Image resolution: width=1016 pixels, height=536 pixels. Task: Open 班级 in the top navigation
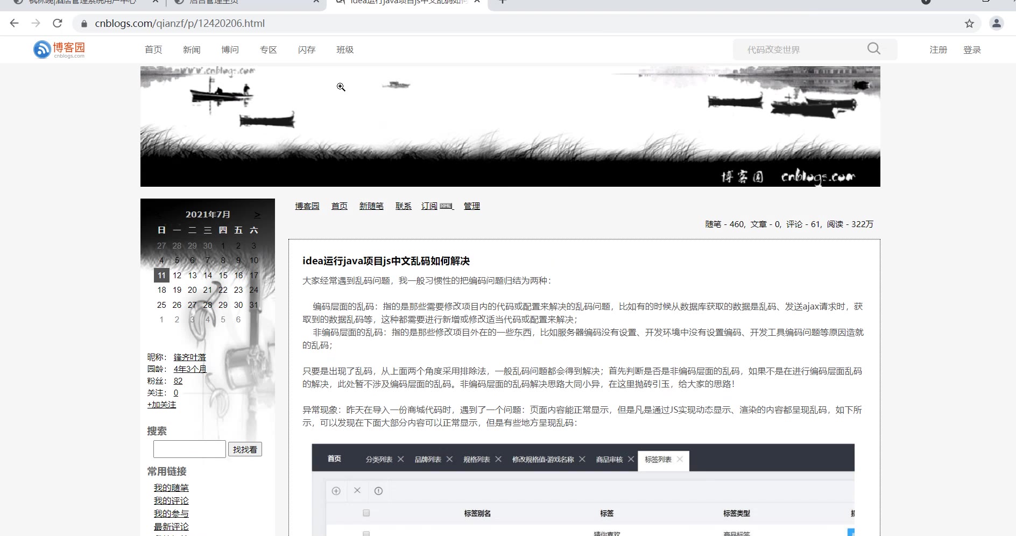pyautogui.click(x=345, y=50)
